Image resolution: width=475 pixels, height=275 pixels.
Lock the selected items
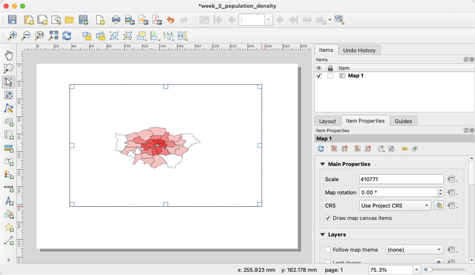[x=87, y=36]
